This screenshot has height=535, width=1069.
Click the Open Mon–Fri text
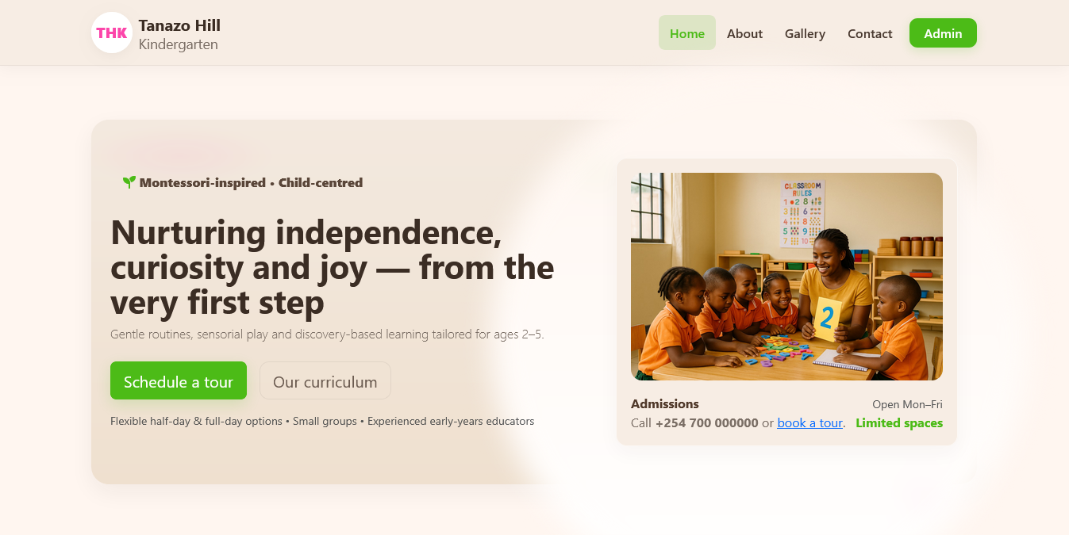pyautogui.click(x=907, y=404)
